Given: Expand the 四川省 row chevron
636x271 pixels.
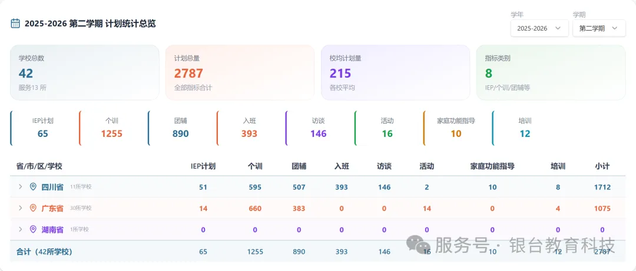Looking at the screenshot, I should (20, 187).
